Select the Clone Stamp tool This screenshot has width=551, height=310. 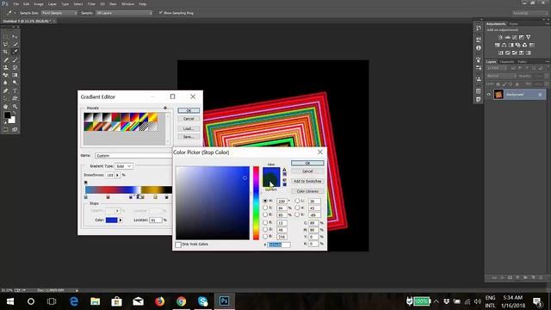(6, 67)
